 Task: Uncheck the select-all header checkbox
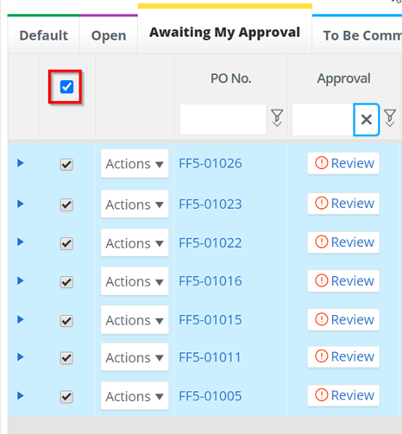tap(66, 87)
